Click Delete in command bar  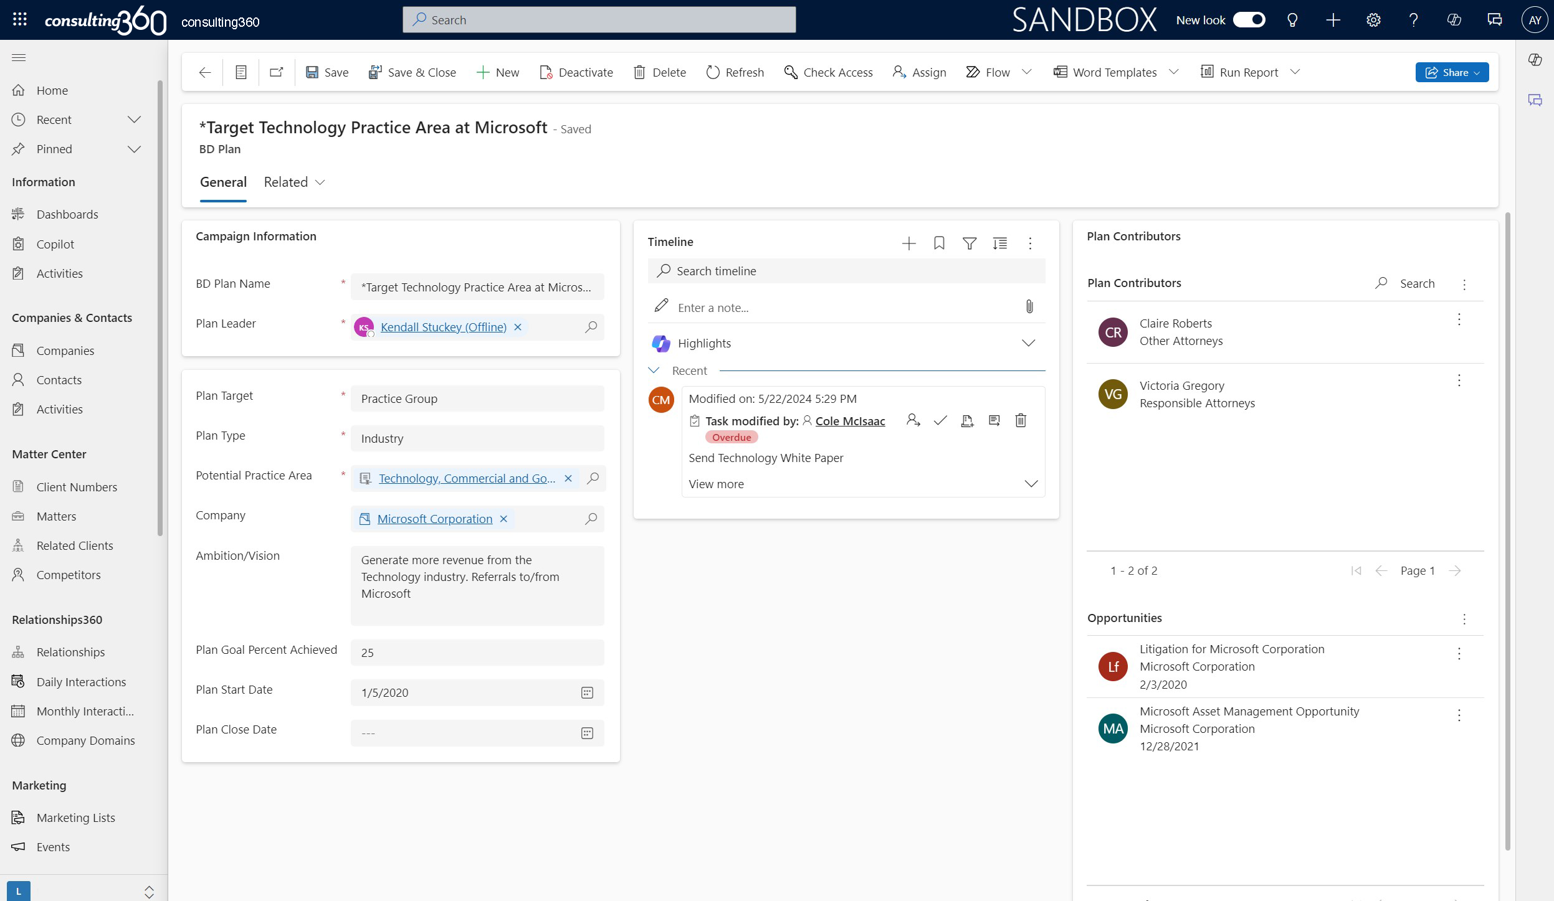click(x=660, y=72)
